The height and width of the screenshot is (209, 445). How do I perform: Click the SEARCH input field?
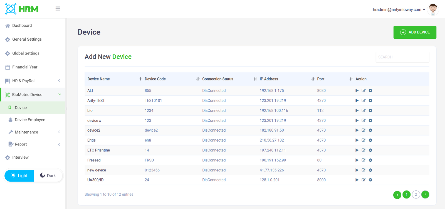coord(402,57)
